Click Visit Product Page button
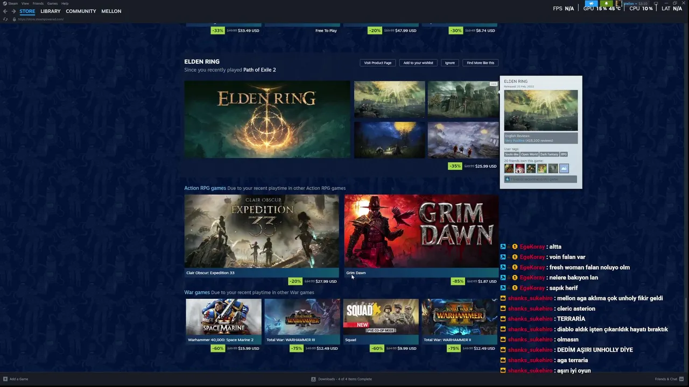The height and width of the screenshot is (387, 689). (x=378, y=63)
